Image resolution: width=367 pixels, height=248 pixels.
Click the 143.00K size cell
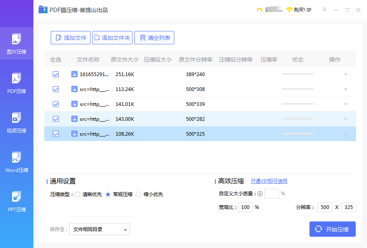(125, 119)
